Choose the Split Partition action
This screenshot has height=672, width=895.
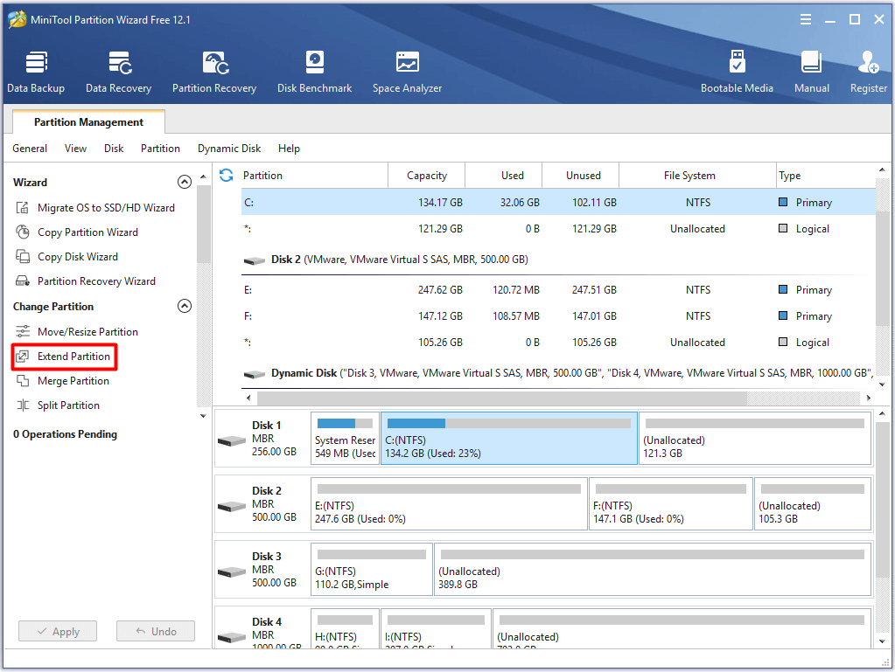pyautogui.click(x=58, y=405)
